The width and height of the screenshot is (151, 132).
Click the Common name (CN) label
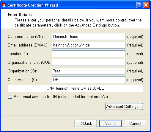(26, 37)
